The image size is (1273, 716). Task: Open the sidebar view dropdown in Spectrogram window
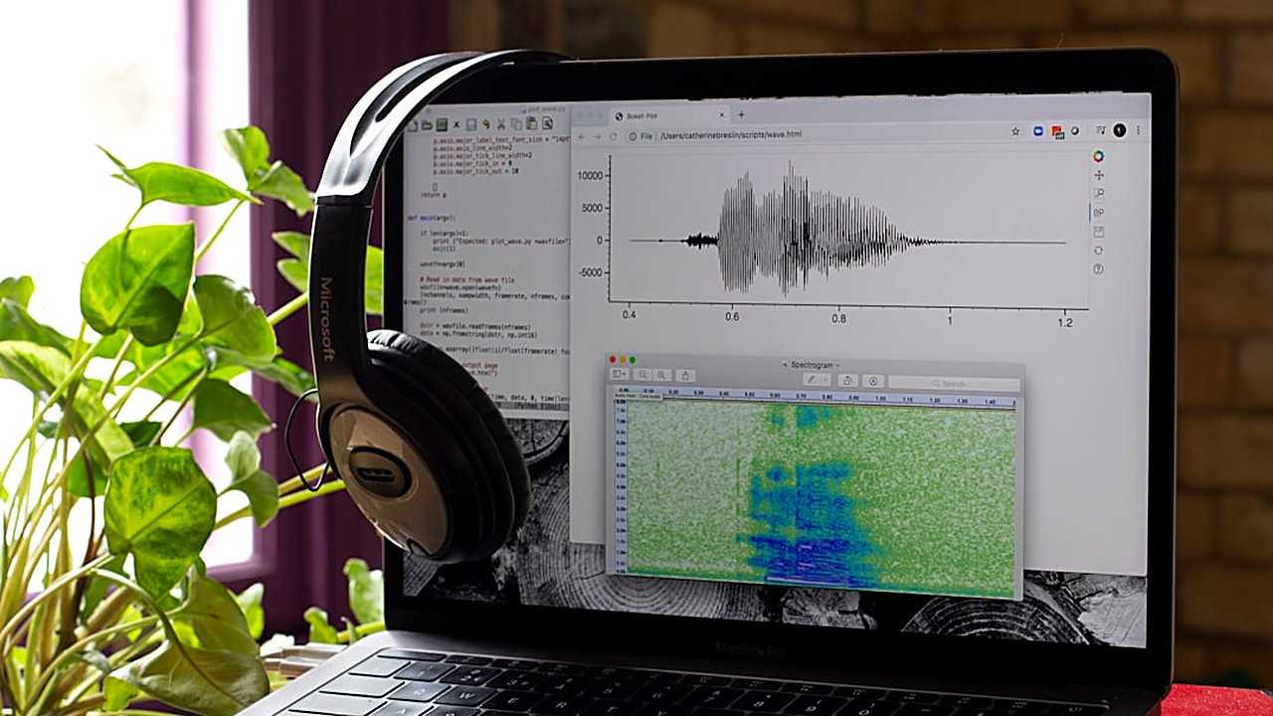pyautogui.click(x=619, y=373)
